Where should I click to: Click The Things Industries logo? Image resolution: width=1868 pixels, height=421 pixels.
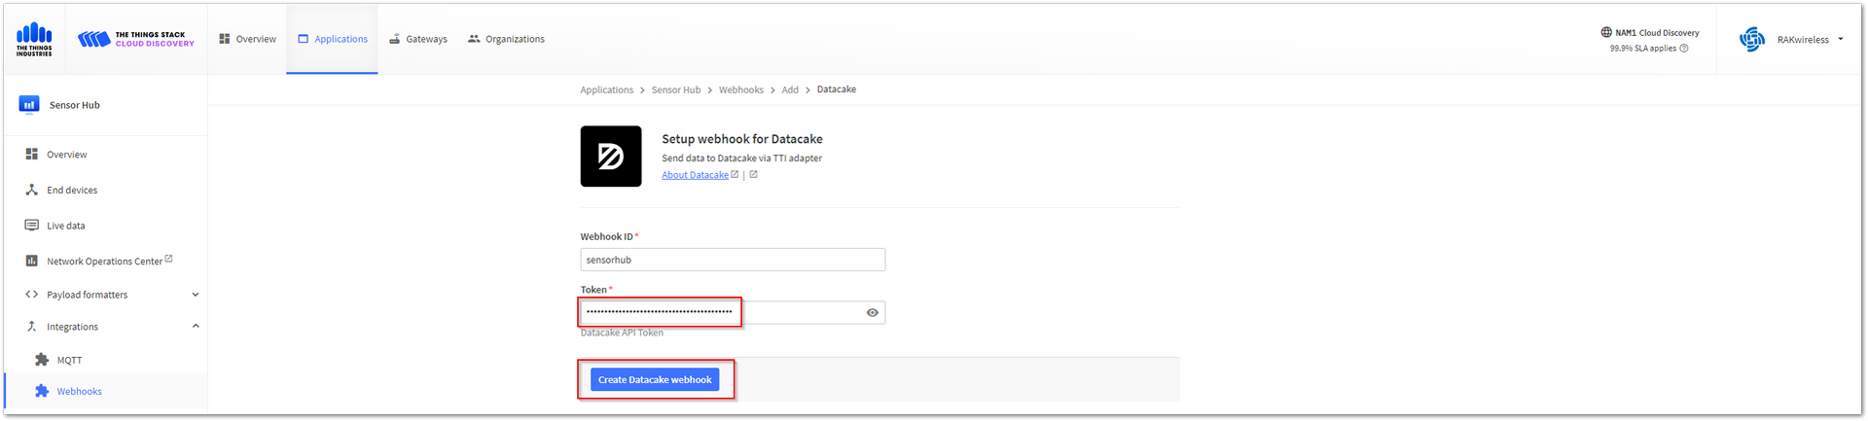tap(34, 39)
